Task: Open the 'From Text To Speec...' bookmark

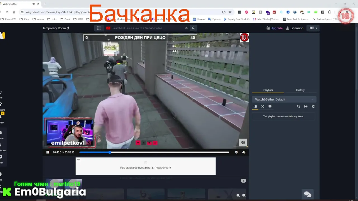Action: pyautogui.click(x=296, y=19)
